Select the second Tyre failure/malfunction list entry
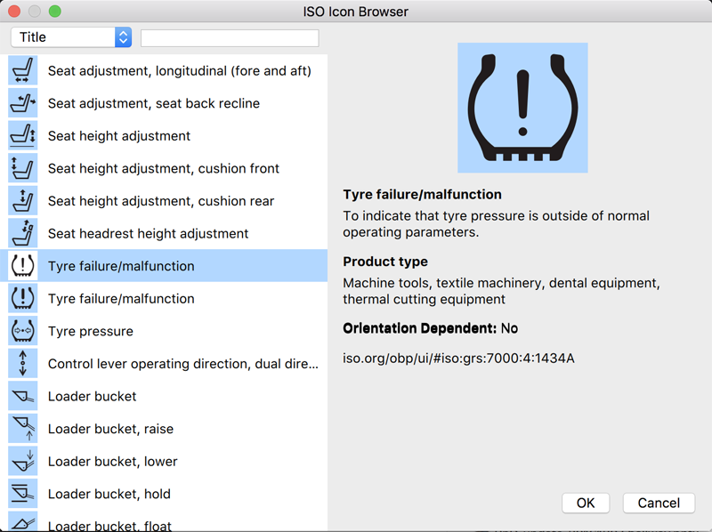 coord(121,299)
